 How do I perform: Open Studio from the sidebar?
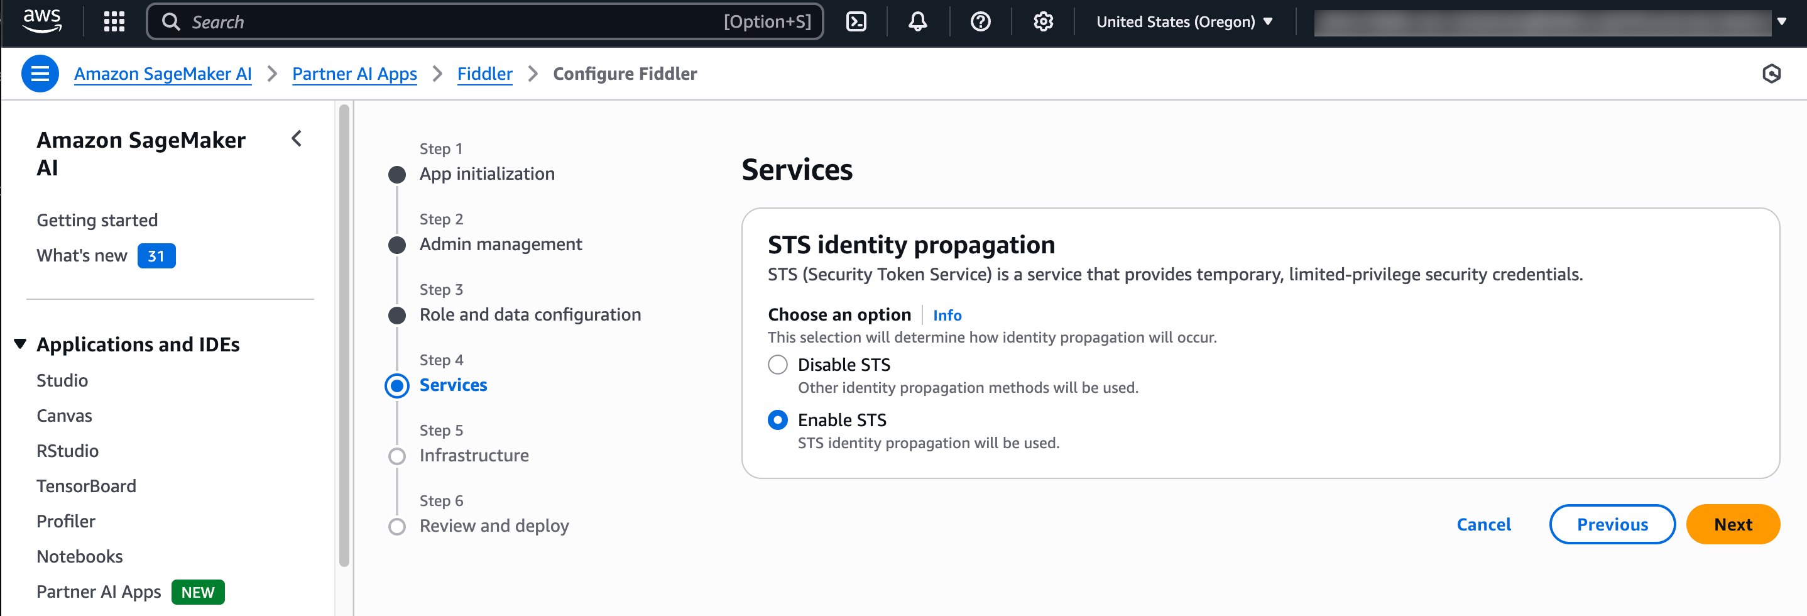[x=62, y=380]
